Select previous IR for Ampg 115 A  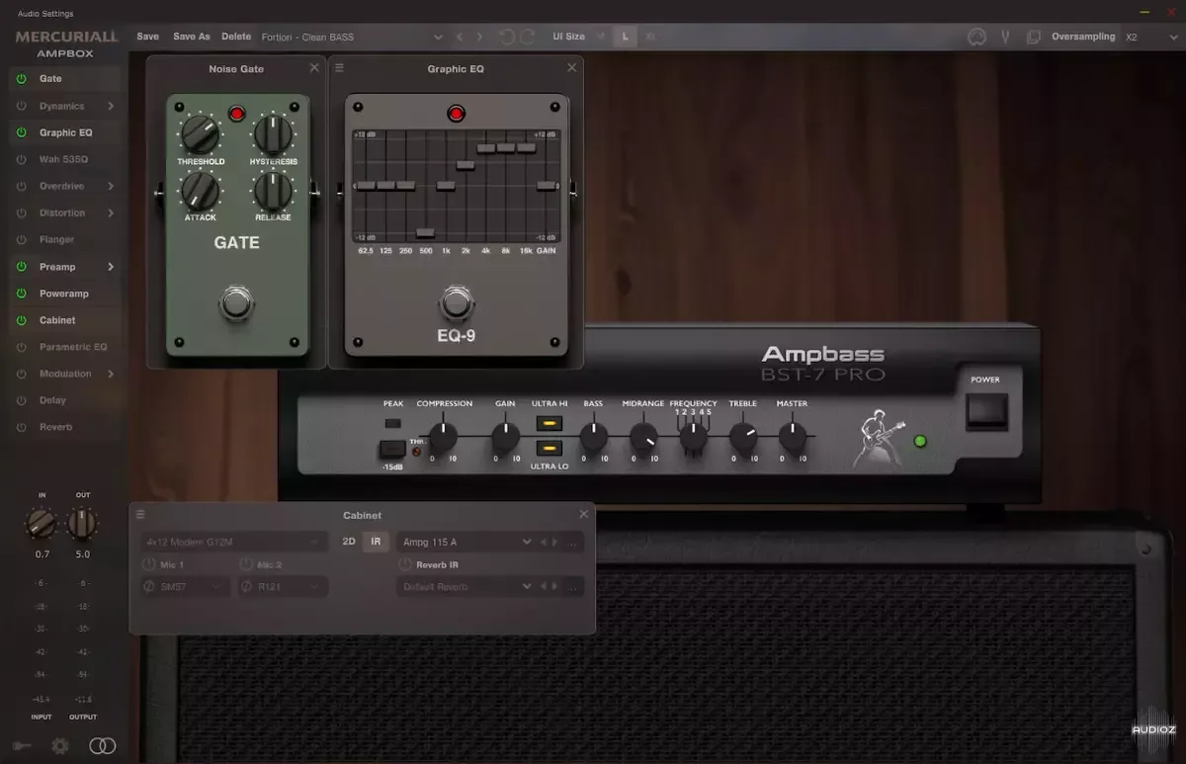[x=543, y=542]
